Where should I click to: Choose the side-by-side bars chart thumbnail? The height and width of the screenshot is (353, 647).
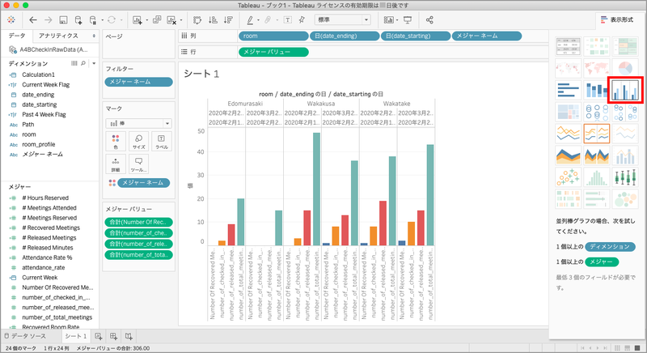click(x=625, y=90)
